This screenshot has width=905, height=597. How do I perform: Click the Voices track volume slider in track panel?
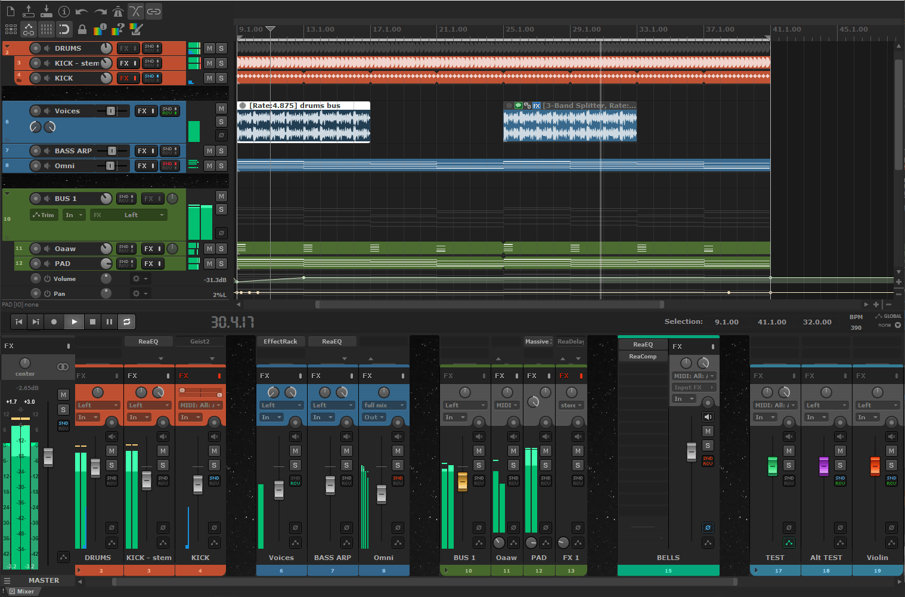coord(110,111)
